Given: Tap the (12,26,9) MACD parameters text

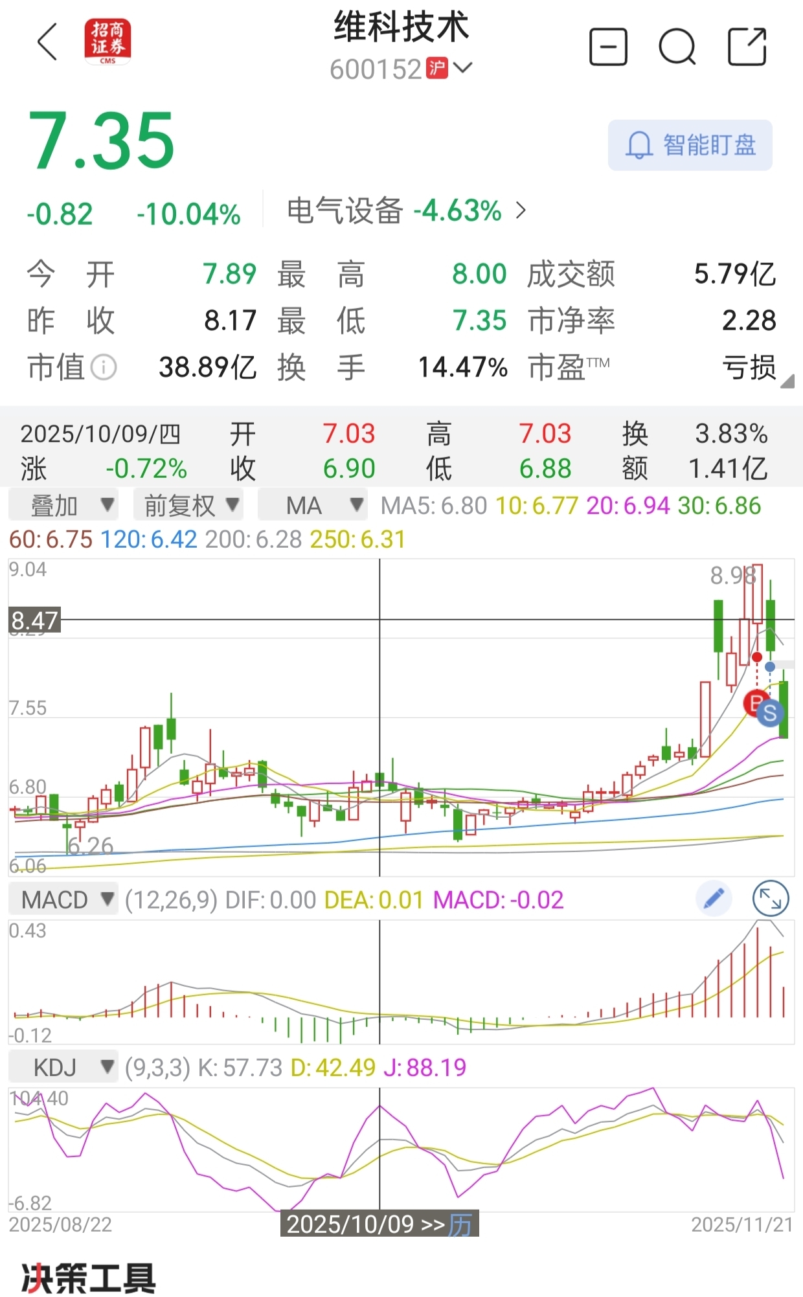Looking at the screenshot, I should (171, 899).
